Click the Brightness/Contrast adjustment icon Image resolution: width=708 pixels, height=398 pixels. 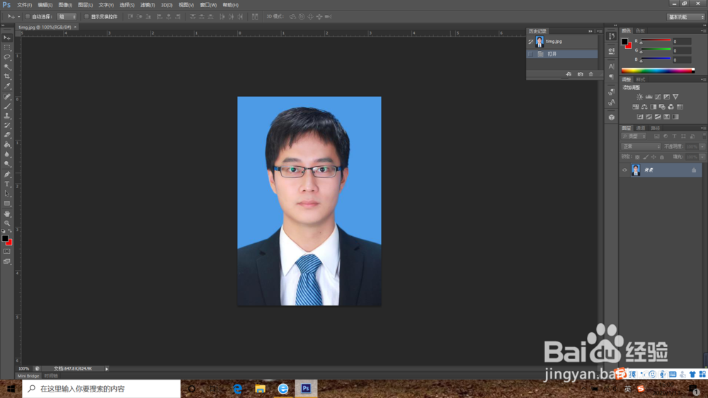[x=640, y=97]
